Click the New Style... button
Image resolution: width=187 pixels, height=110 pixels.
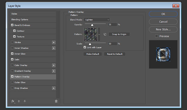click(x=163, y=29)
